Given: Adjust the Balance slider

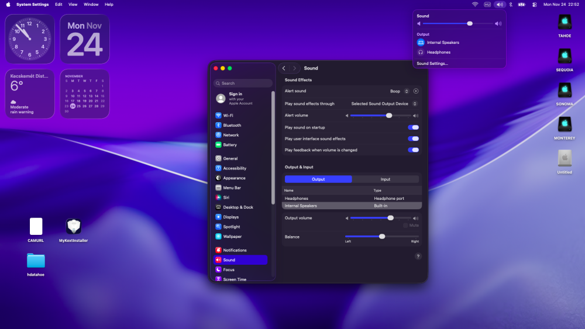Looking at the screenshot, I should 381,236.
